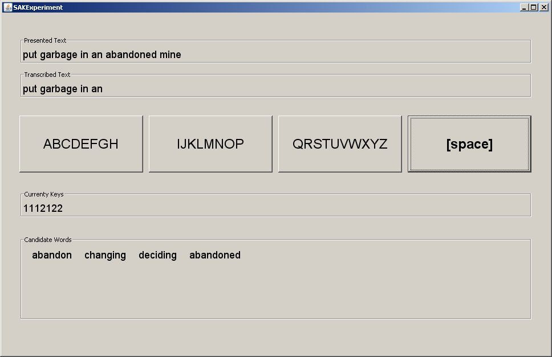
Task: Click the "Presented Text" group label
Action: 45,40
